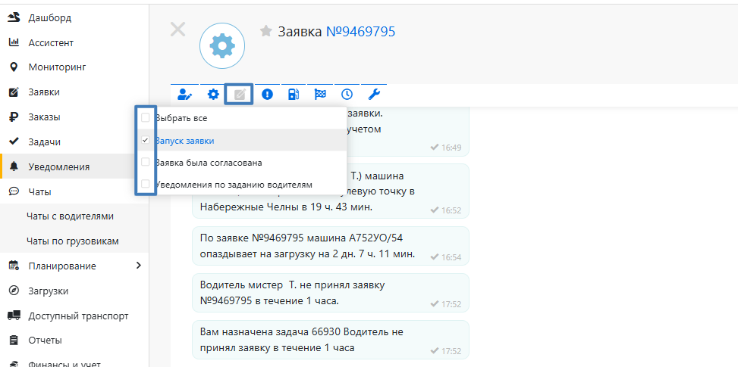Image resolution: width=738 pixels, height=367 pixels.
Task: Click the Заявки edit icon in sidebar
Action: point(14,92)
